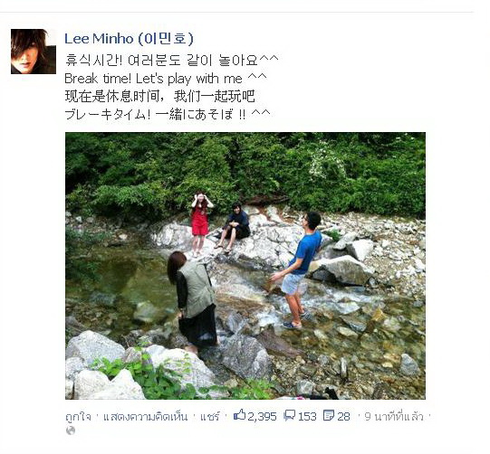
Task: Click the comment bubble icon
Action: pyautogui.click(x=289, y=416)
